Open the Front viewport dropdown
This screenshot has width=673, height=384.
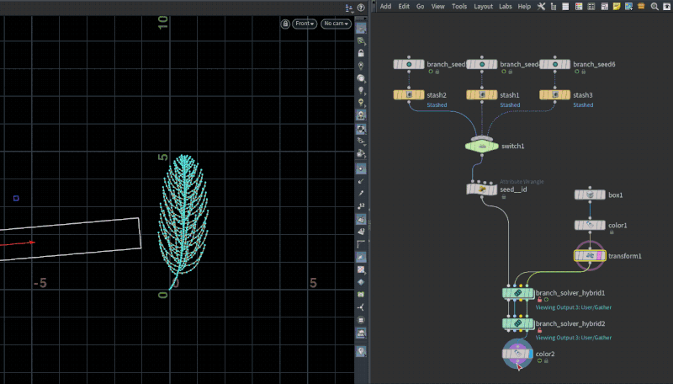click(305, 24)
